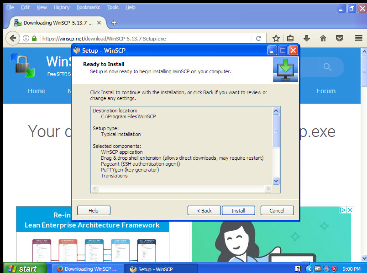Click the illustrated woman ad banner
The image size is (367, 273).
click(x=271, y=234)
